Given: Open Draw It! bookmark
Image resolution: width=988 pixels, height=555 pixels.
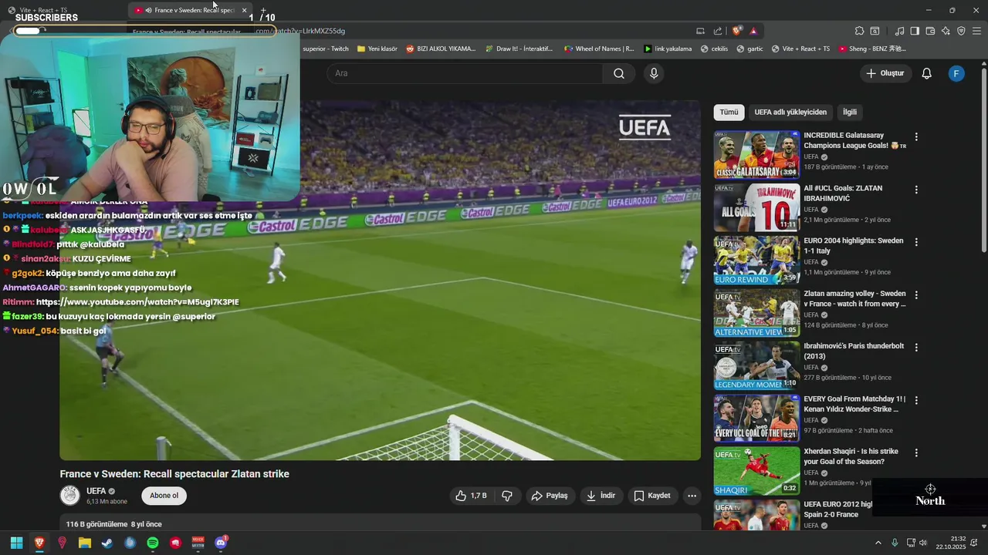Looking at the screenshot, I should click(x=519, y=49).
